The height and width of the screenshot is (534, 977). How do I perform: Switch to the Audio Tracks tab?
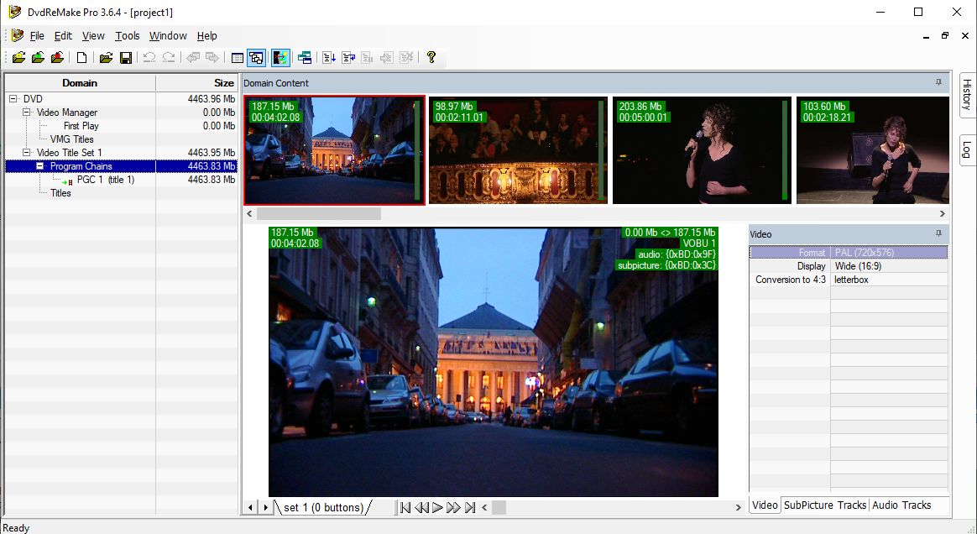(x=901, y=505)
